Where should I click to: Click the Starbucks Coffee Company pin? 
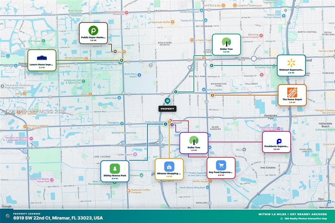point(128,191)
